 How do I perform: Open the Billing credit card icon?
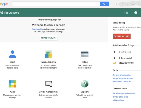[x=85, y=54]
